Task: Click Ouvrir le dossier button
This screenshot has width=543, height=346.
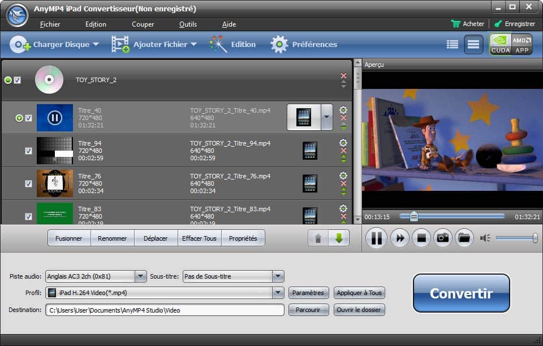Action: (x=359, y=310)
